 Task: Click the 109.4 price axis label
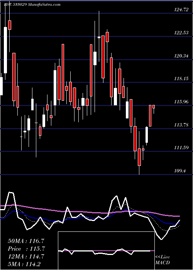pos(180,171)
